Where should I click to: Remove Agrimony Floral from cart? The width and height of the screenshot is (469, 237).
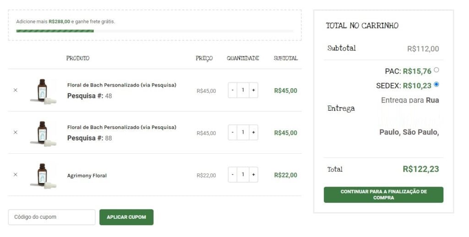click(15, 174)
